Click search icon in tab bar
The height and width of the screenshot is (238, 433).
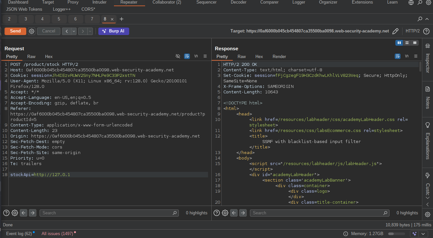(420, 19)
